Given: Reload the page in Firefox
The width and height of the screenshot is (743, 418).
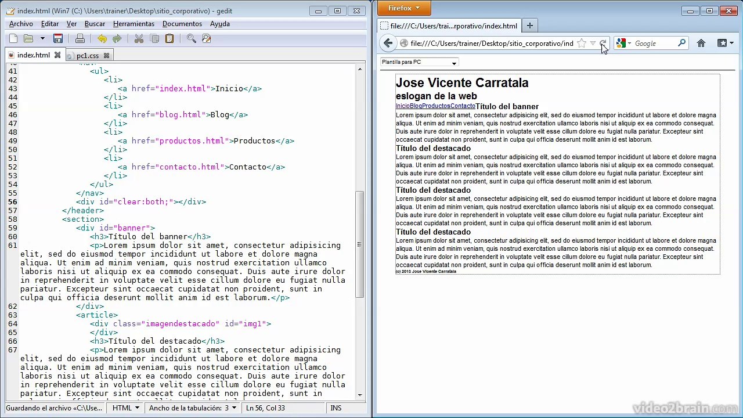Looking at the screenshot, I should coord(603,44).
